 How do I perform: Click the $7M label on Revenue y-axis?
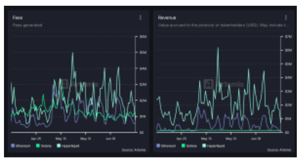288,37
